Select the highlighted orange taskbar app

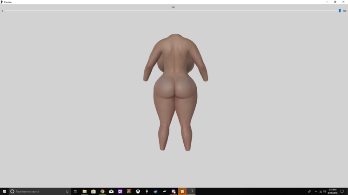[182, 191]
